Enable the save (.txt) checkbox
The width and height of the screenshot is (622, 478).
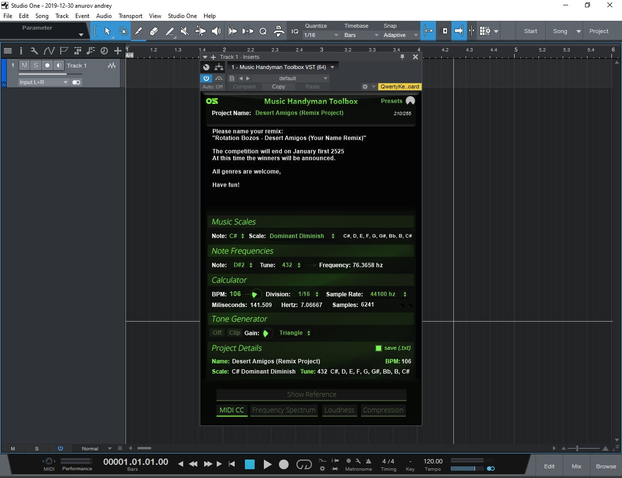[x=379, y=348]
